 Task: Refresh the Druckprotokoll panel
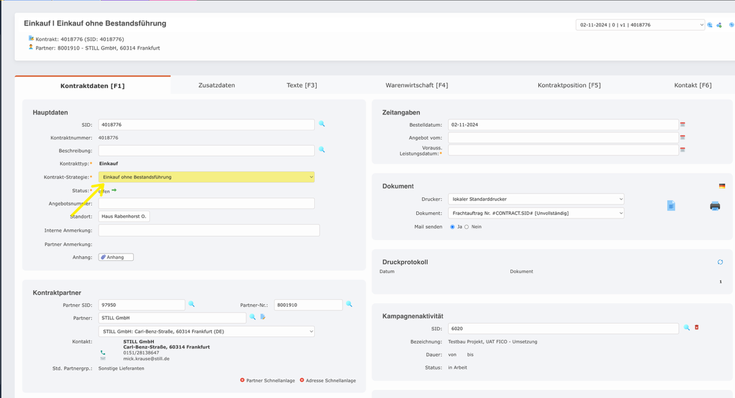(x=720, y=261)
